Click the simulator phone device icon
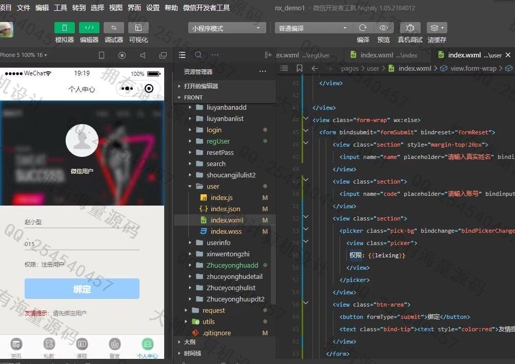 pos(102,55)
